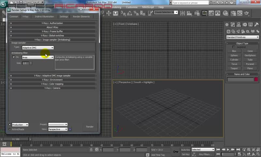This screenshot has height=157, width=261.
Task: Click the Align tool icon
Action: coord(189,13)
